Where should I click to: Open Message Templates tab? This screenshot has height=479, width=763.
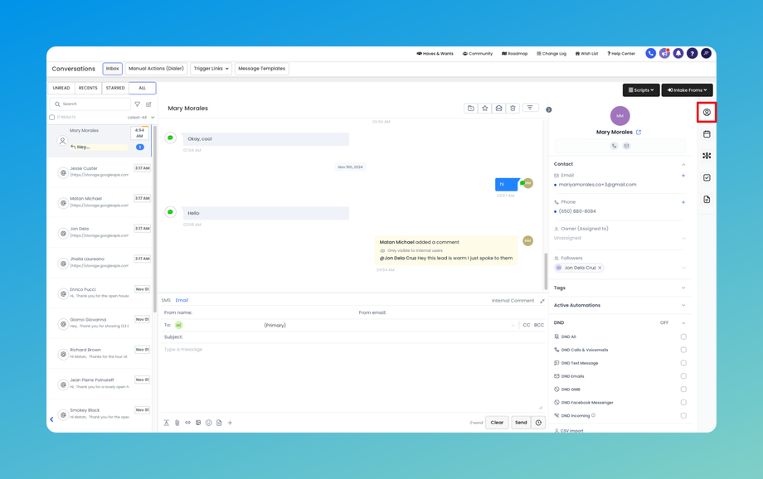pyautogui.click(x=262, y=69)
